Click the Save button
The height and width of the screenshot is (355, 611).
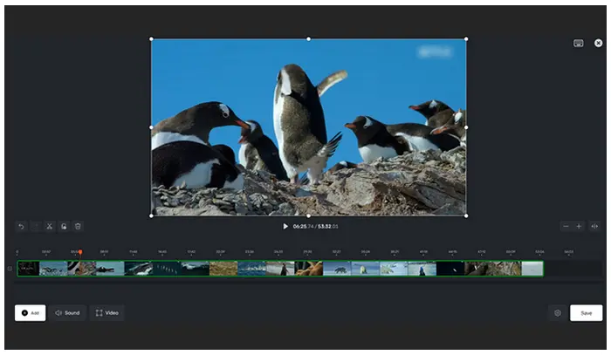pyautogui.click(x=586, y=312)
